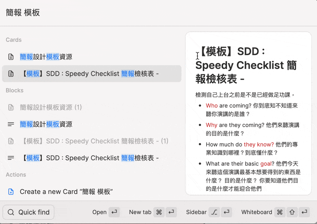The width and height of the screenshot is (317, 224).
Task: Open the 簡報設計模板資源 block result under Blocks
Action: click(x=46, y=124)
